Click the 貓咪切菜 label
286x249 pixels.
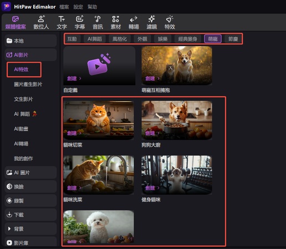tap(73, 145)
